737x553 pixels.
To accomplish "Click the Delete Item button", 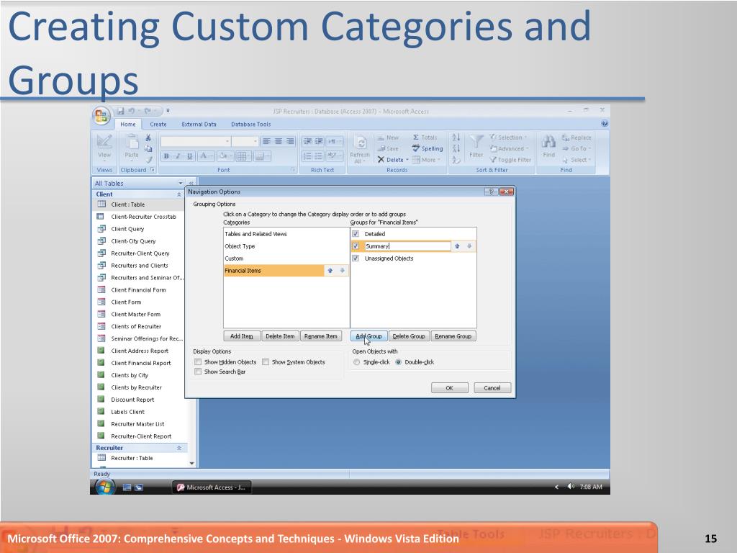I will pyautogui.click(x=280, y=336).
